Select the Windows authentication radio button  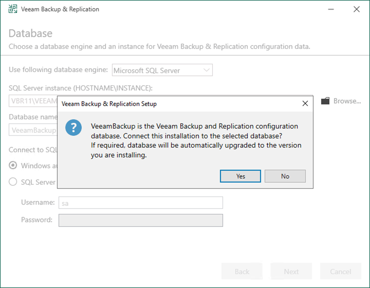[x=13, y=165]
